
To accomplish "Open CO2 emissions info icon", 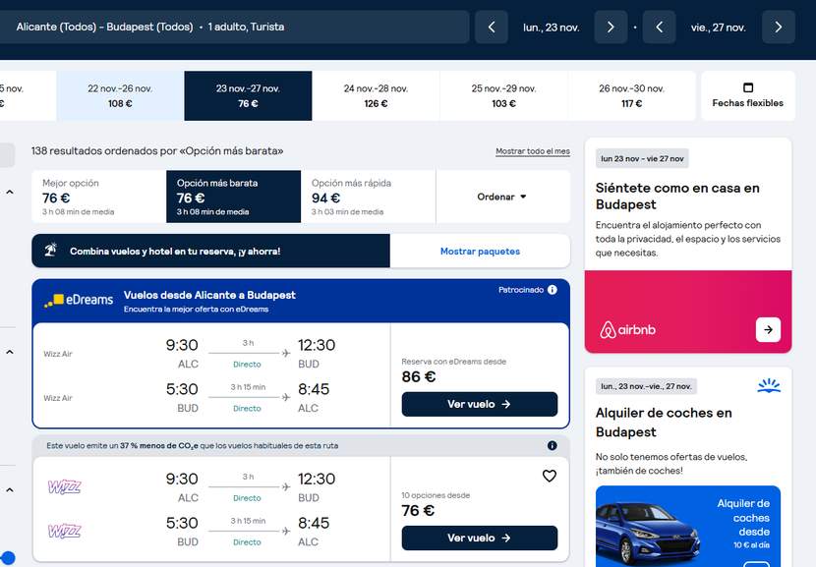I will pos(553,445).
